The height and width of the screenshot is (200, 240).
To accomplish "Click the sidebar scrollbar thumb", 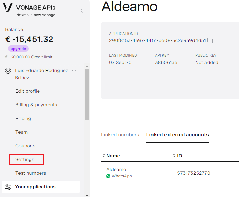I will point(87,94).
